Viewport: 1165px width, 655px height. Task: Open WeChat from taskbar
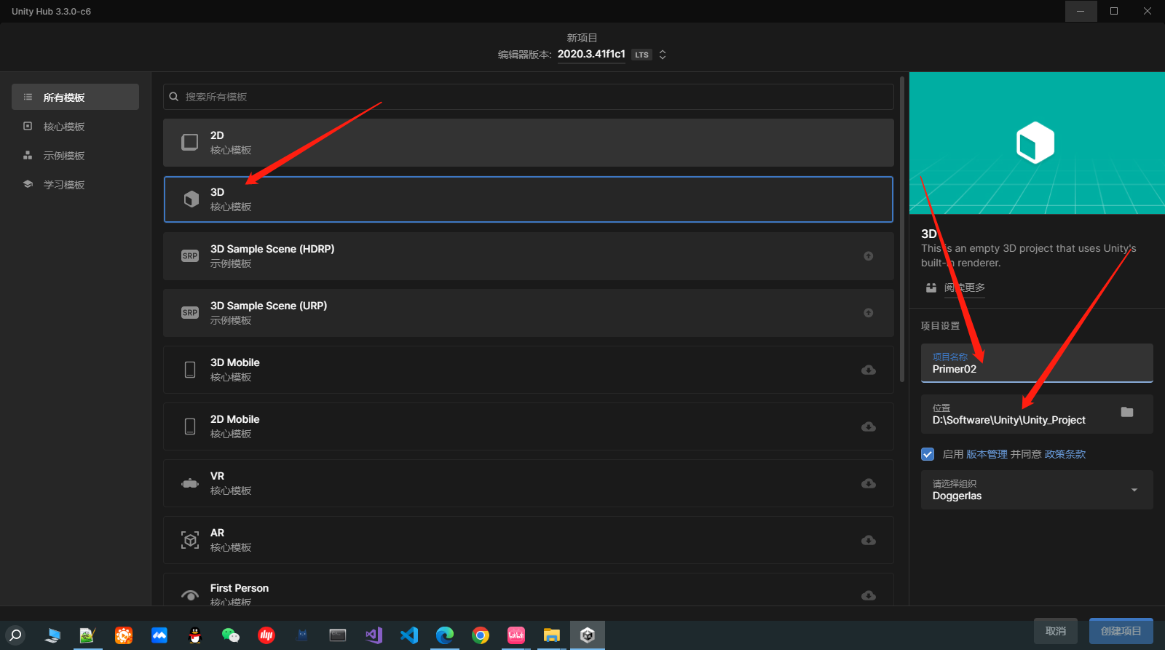(231, 635)
